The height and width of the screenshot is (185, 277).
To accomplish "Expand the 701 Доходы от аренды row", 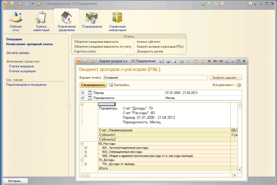I will click(86, 164).
